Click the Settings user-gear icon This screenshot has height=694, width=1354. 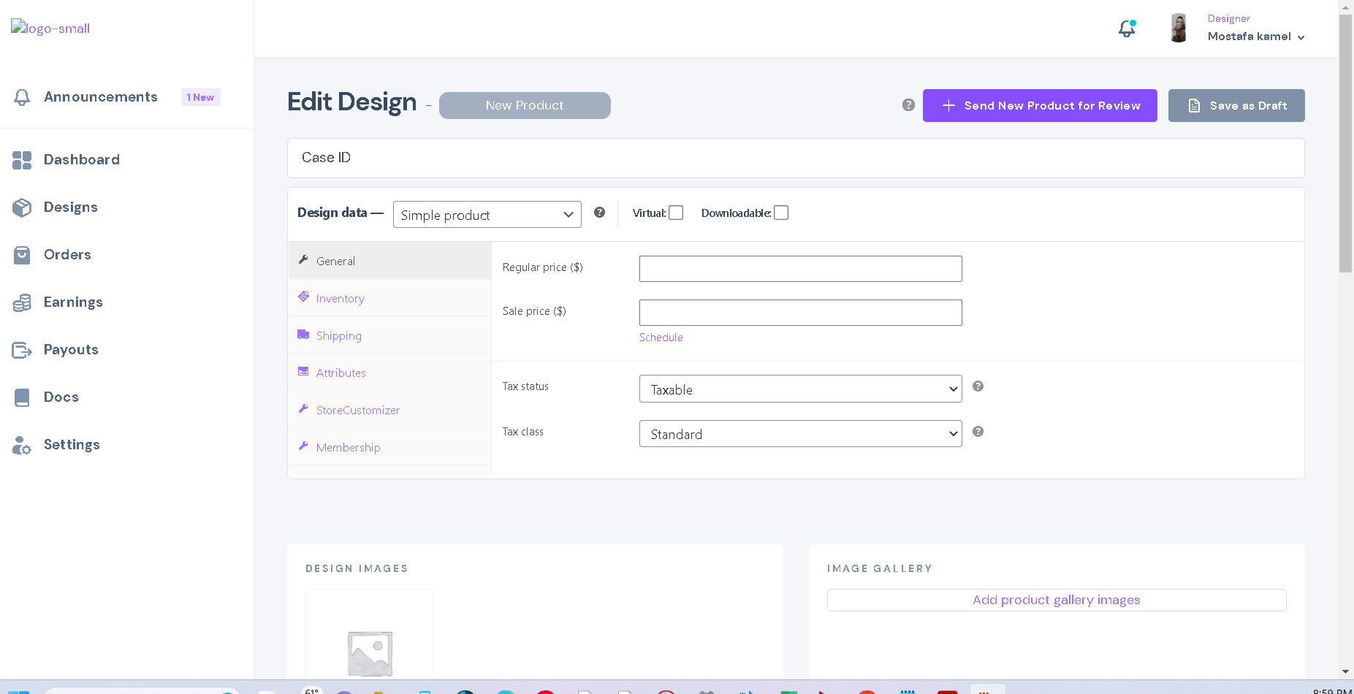click(22, 445)
